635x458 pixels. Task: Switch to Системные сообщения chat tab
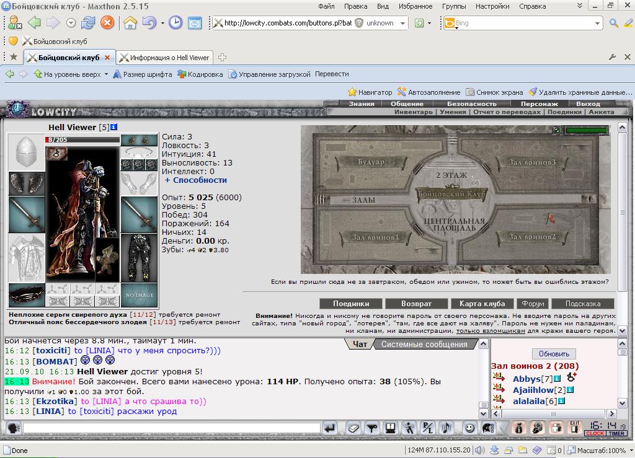pos(424,345)
